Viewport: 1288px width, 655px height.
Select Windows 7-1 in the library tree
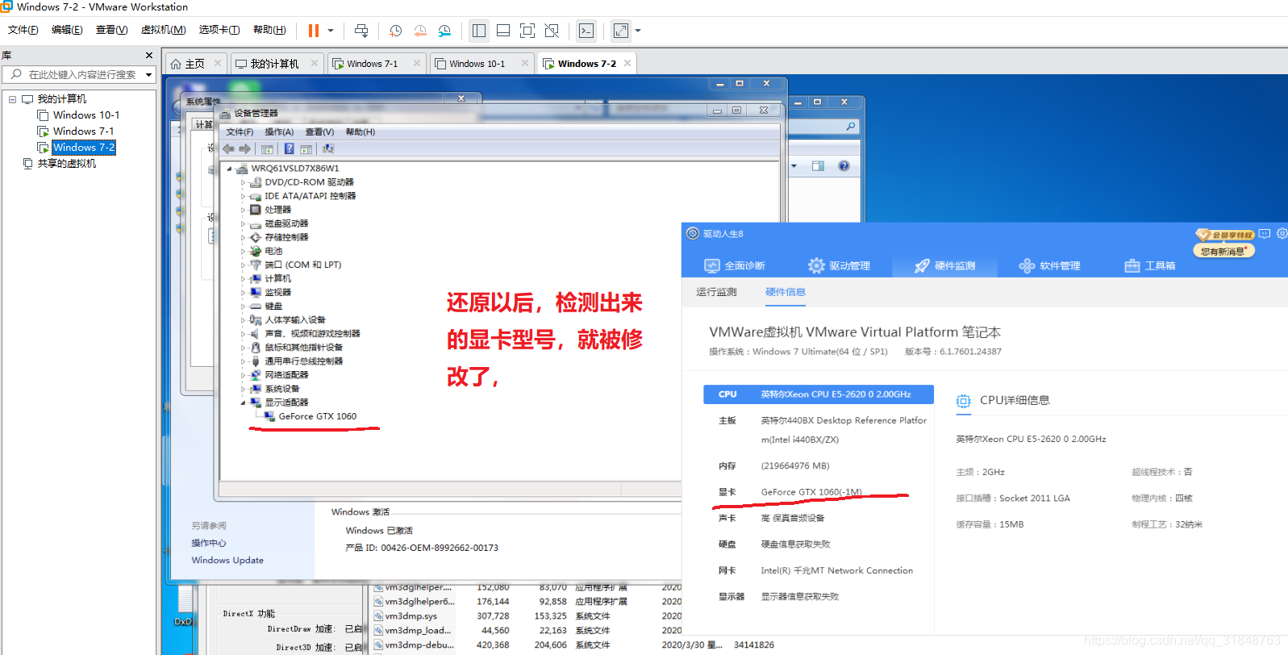[x=83, y=131]
